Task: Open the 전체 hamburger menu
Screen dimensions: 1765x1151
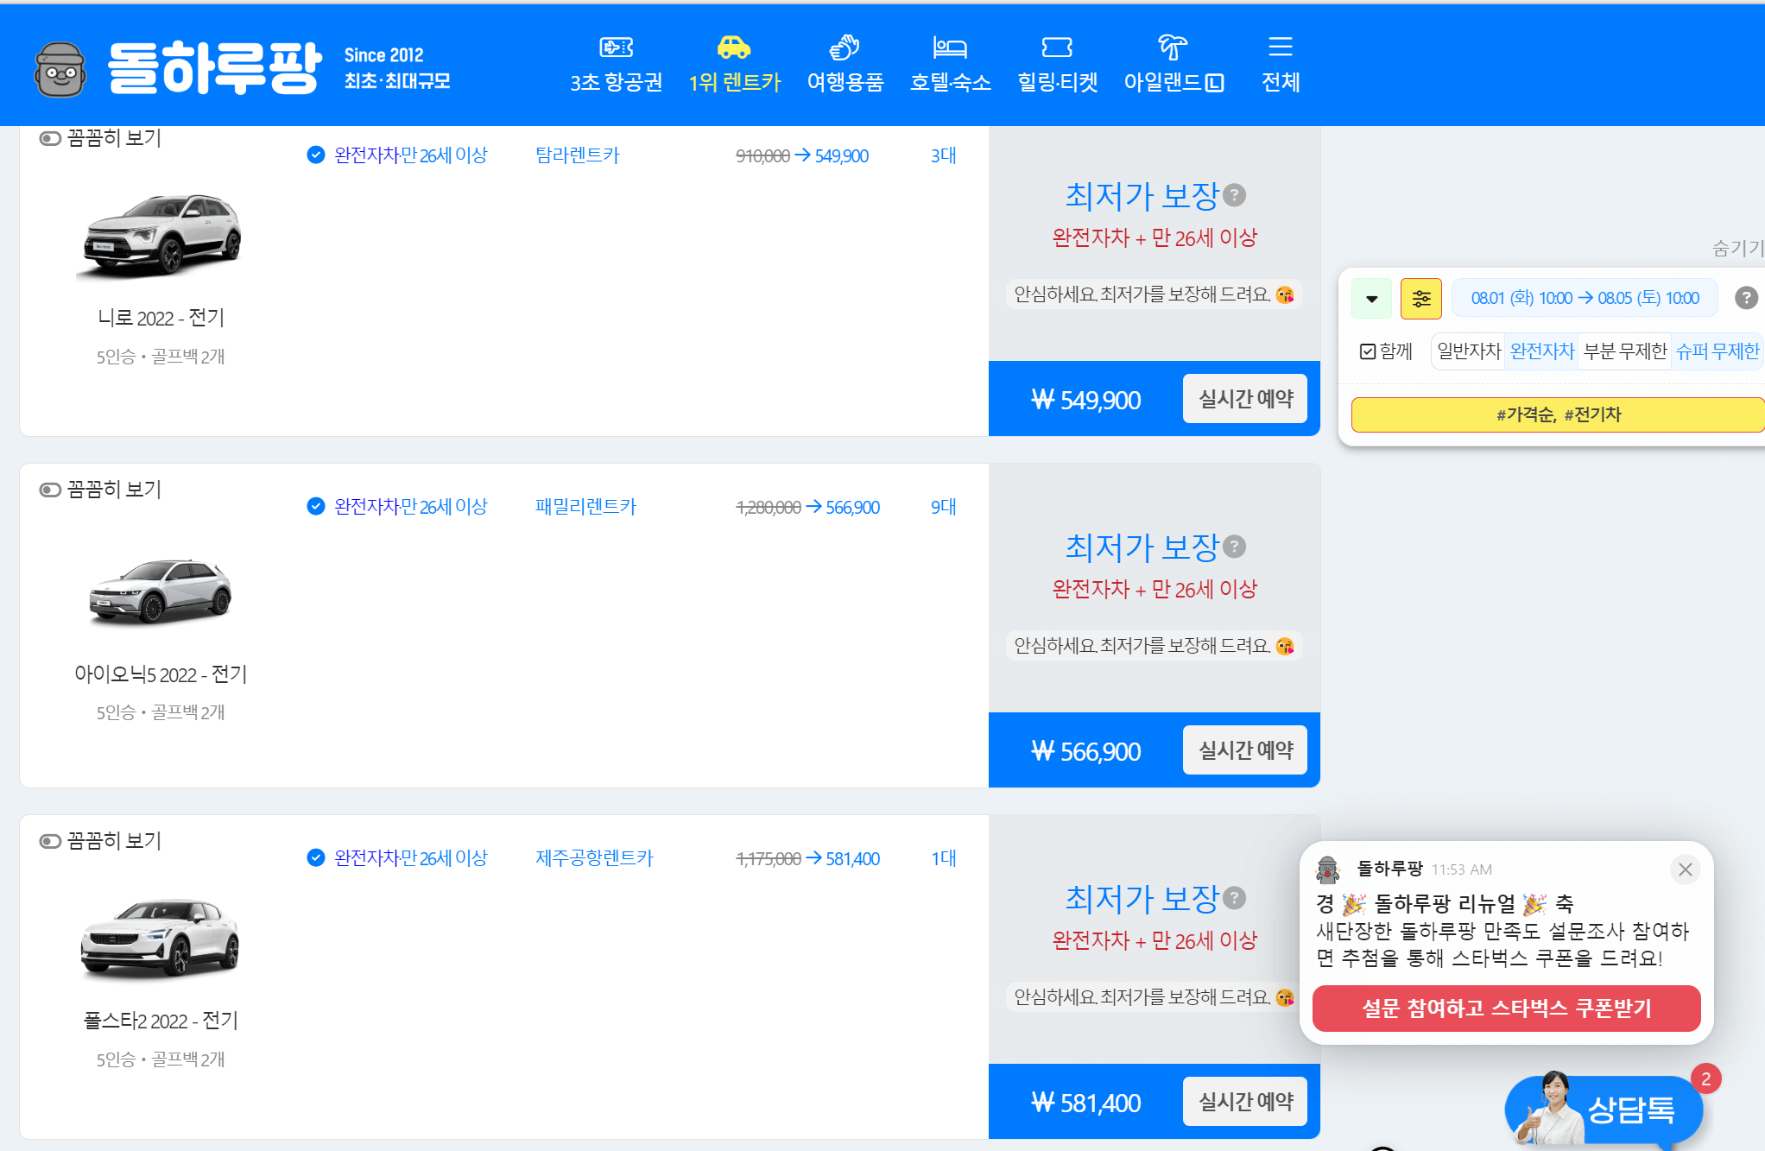Action: [x=1281, y=65]
